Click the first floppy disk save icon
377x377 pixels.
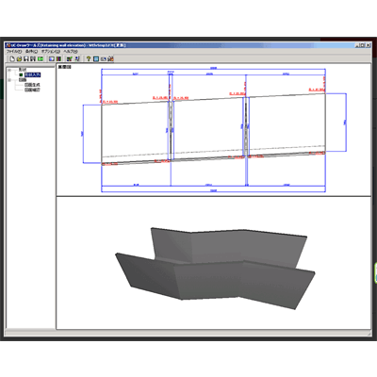point(26,58)
